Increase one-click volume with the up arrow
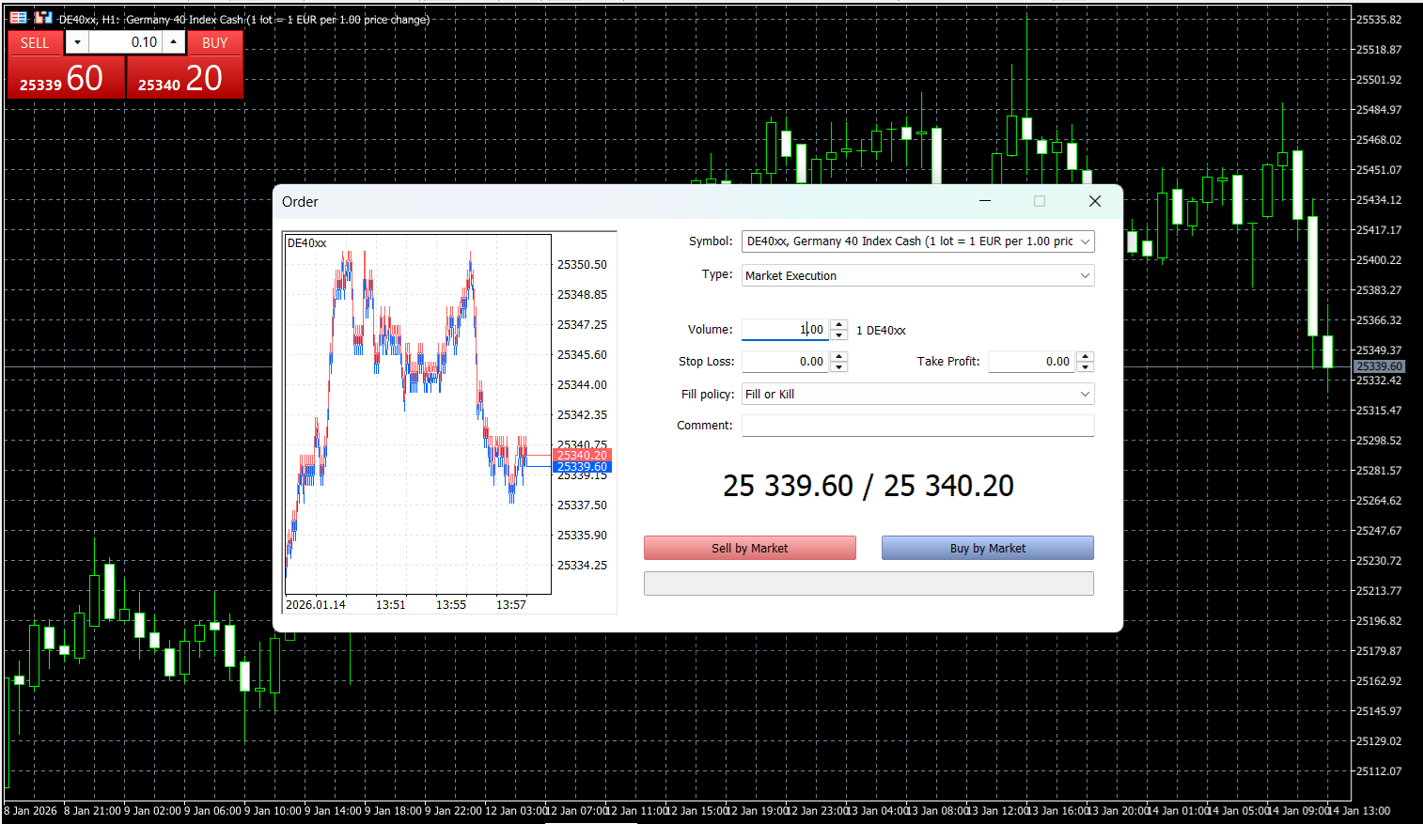The height and width of the screenshot is (824, 1423). [x=174, y=42]
